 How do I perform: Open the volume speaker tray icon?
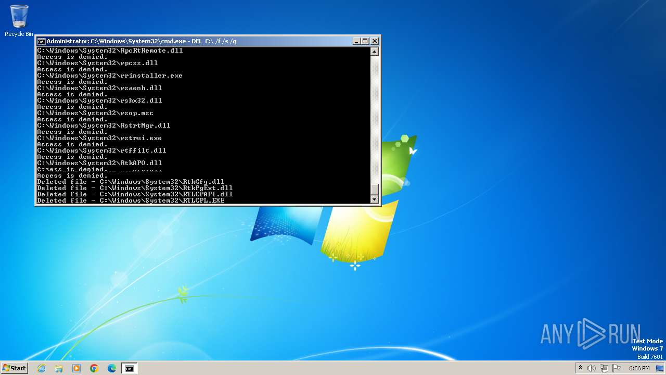pos(592,368)
